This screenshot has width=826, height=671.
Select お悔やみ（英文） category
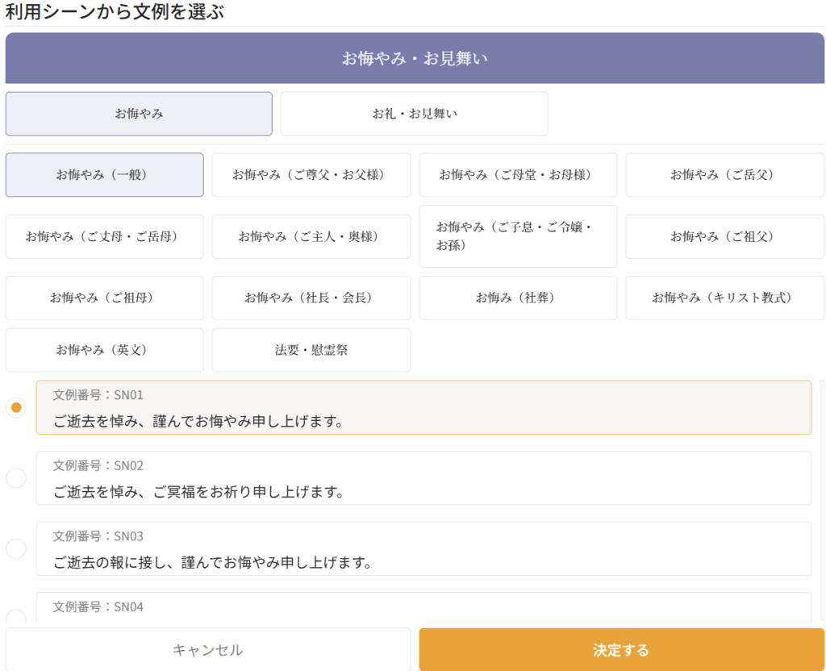[x=105, y=351]
